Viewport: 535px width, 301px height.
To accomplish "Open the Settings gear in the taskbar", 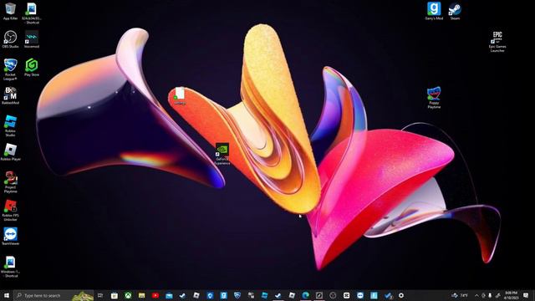I will (x=401, y=295).
